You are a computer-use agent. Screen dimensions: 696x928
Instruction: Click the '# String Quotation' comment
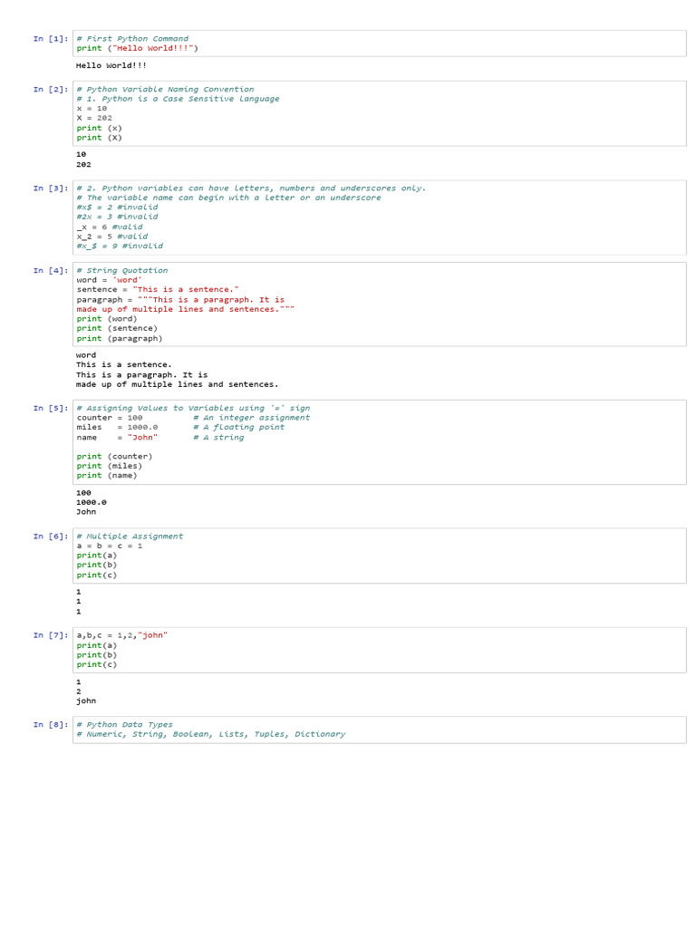click(x=122, y=270)
